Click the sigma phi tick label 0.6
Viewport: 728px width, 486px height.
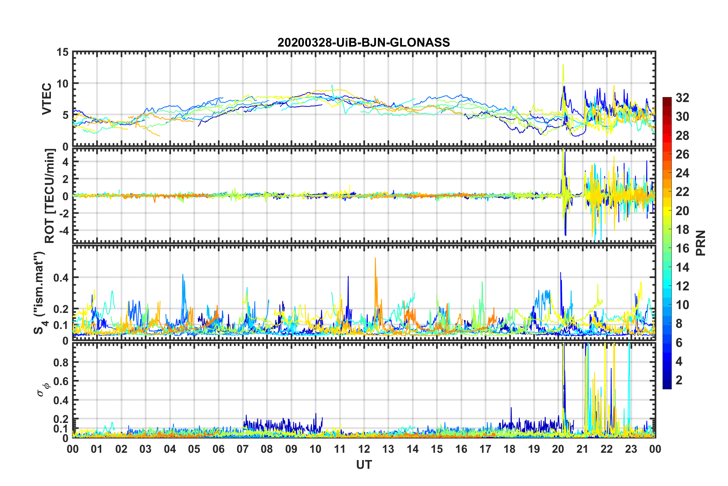click(x=61, y=381)
